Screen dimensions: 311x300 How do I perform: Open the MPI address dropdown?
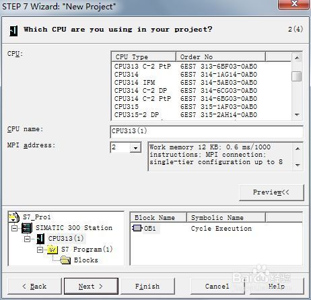[135, 148]
